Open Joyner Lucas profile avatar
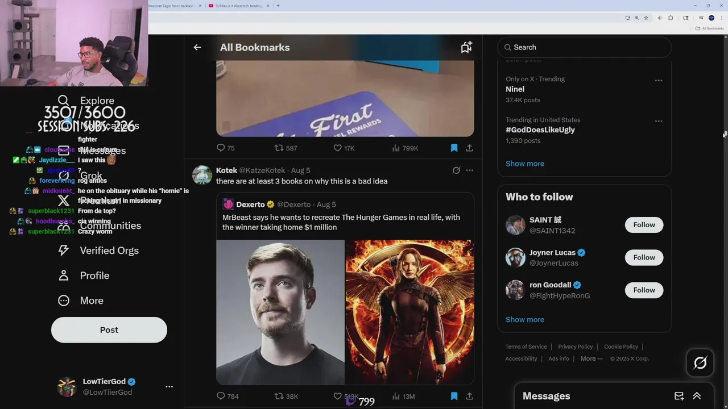The height and width of the screenshot is (409, 728). point(515,257)
